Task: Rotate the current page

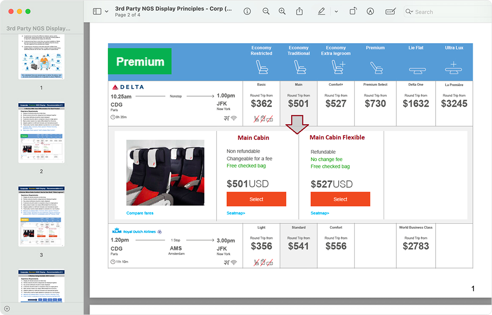Action: [x=353, y=11]
